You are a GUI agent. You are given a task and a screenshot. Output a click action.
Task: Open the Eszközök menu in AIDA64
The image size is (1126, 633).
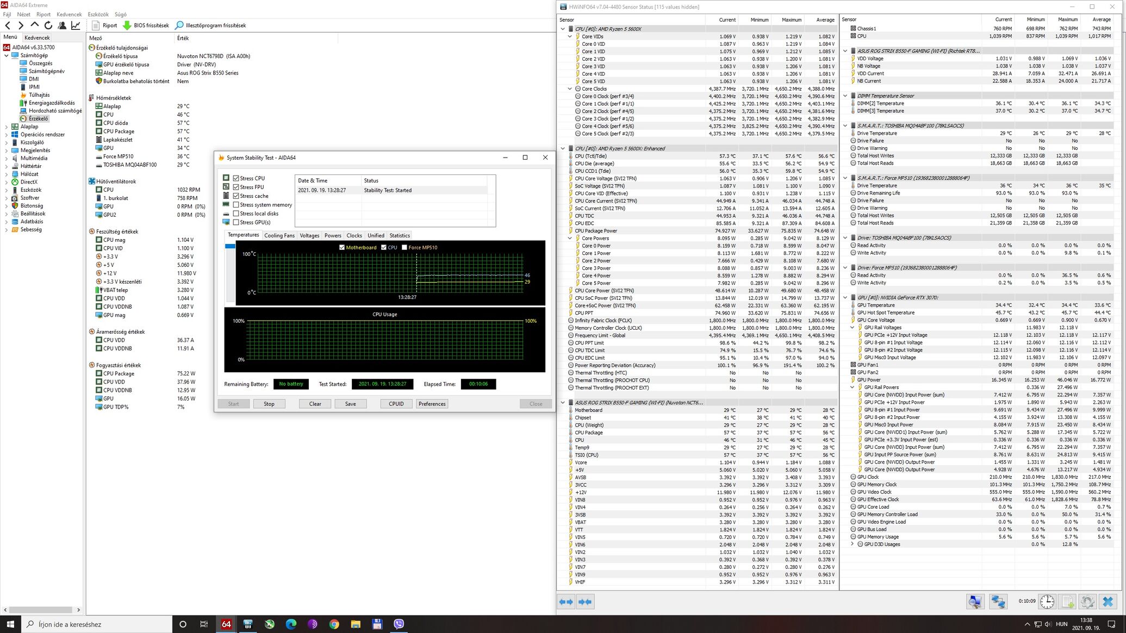click(98, 14)
